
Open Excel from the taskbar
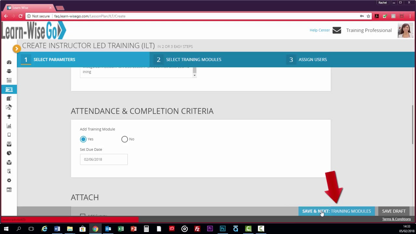click(x=121, y=229)
